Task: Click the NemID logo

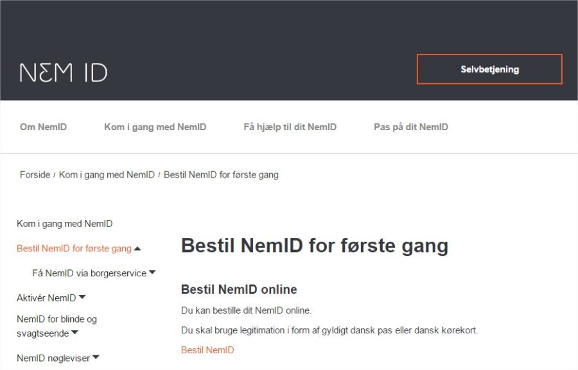Action: click(x=61, y=72)
